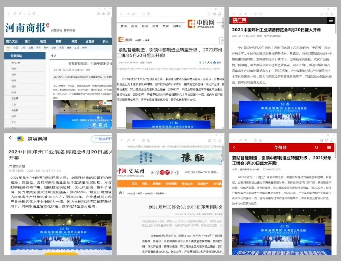Select 河南 in 中原网 top navigation
This screenshot has width=341, height=261.
pos(155,26)
